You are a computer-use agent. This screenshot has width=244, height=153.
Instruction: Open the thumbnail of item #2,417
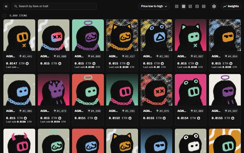[x=122, y=35]
